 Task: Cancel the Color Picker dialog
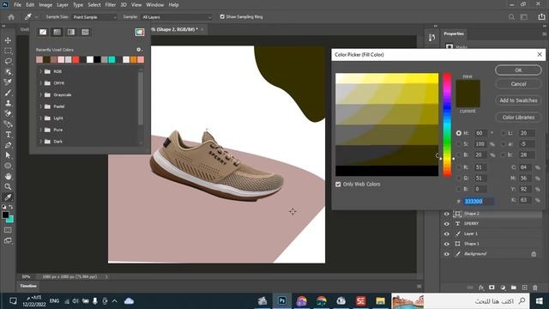(x=518, y=84)
